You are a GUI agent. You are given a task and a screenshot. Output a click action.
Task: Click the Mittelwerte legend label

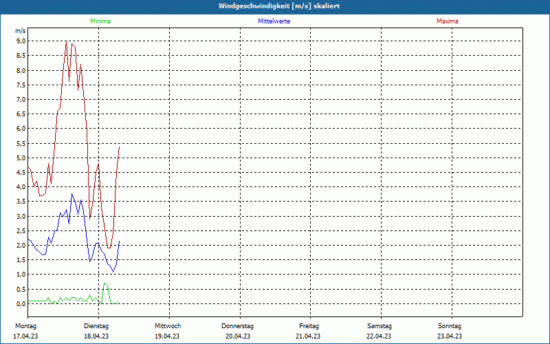click(x=274, y=21)
